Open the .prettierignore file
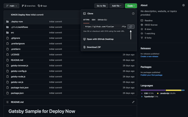Screen dimensions: 188x117 [x=18, y=43]
